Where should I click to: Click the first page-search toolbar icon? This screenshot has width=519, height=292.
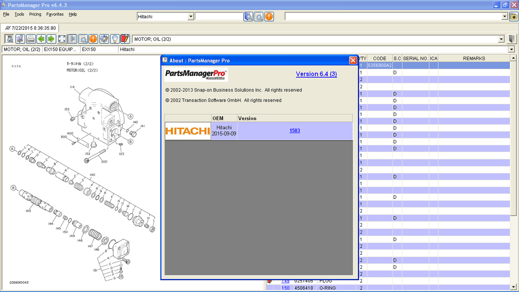point(9,39)
